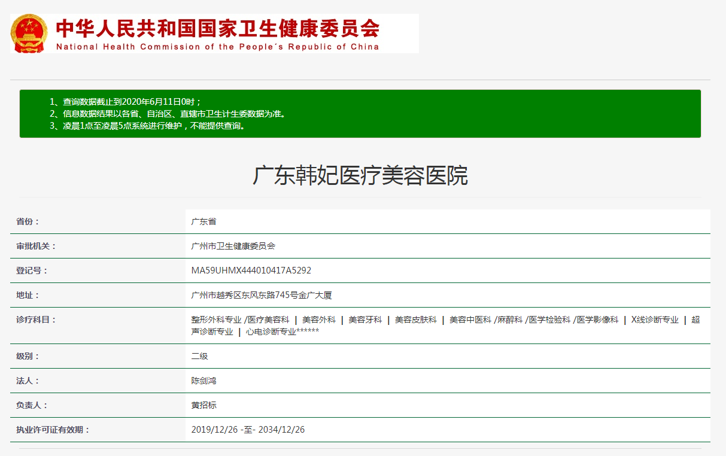
Task: Click notice line about 凌晨1点 system maintenance
Action: pos(148,126)
